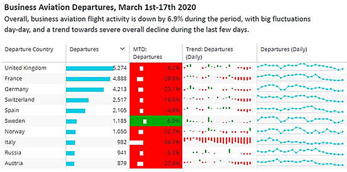Viewport: 347px width, 172px height.
Task: Click the Departures column sort chevron
Action: (x=122, y=49)
